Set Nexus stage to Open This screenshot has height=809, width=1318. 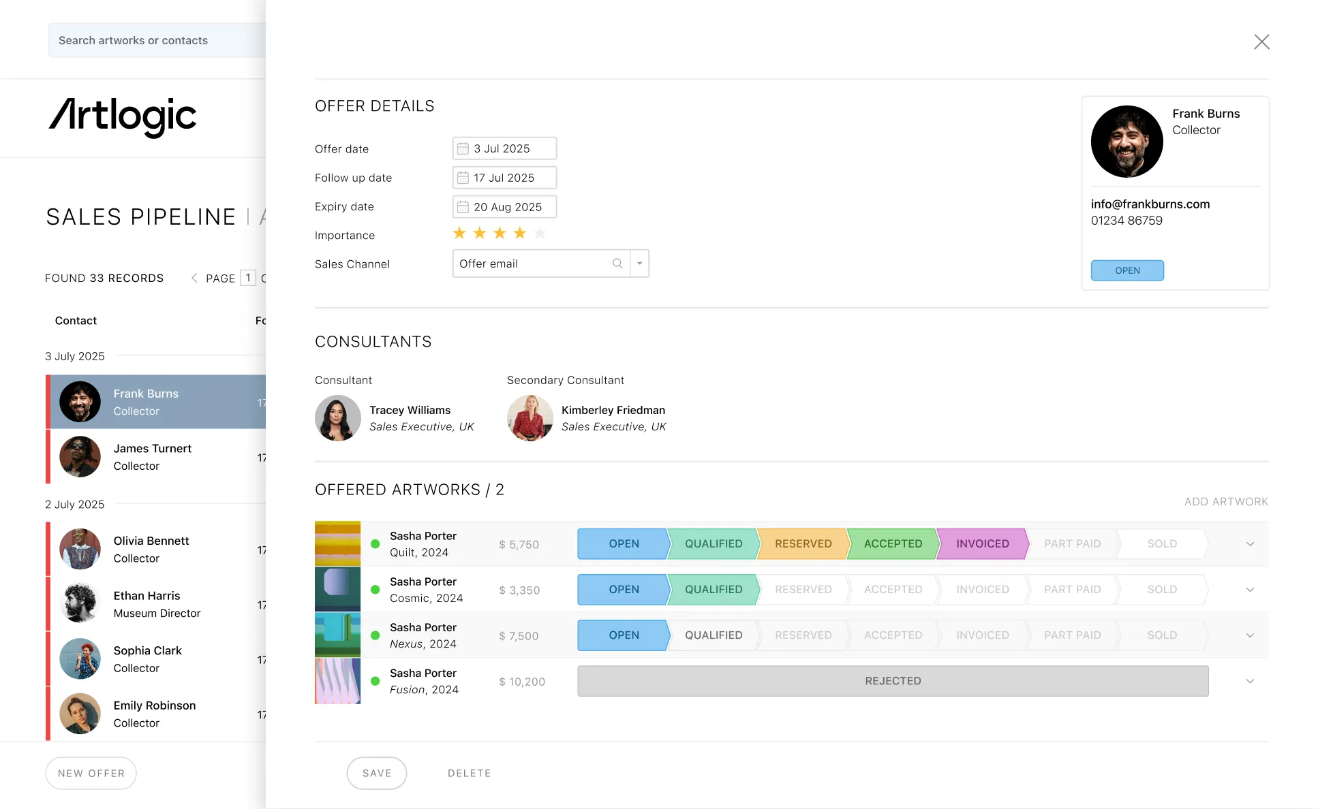click(x=624, y=635)
